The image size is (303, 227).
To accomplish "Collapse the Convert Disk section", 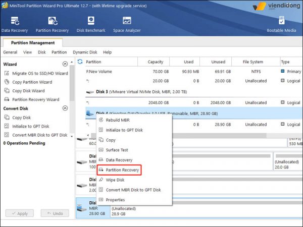I will (65, 108).
